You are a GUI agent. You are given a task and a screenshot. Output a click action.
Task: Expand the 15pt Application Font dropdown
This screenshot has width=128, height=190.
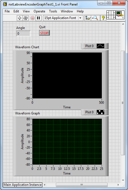(80, 18)
